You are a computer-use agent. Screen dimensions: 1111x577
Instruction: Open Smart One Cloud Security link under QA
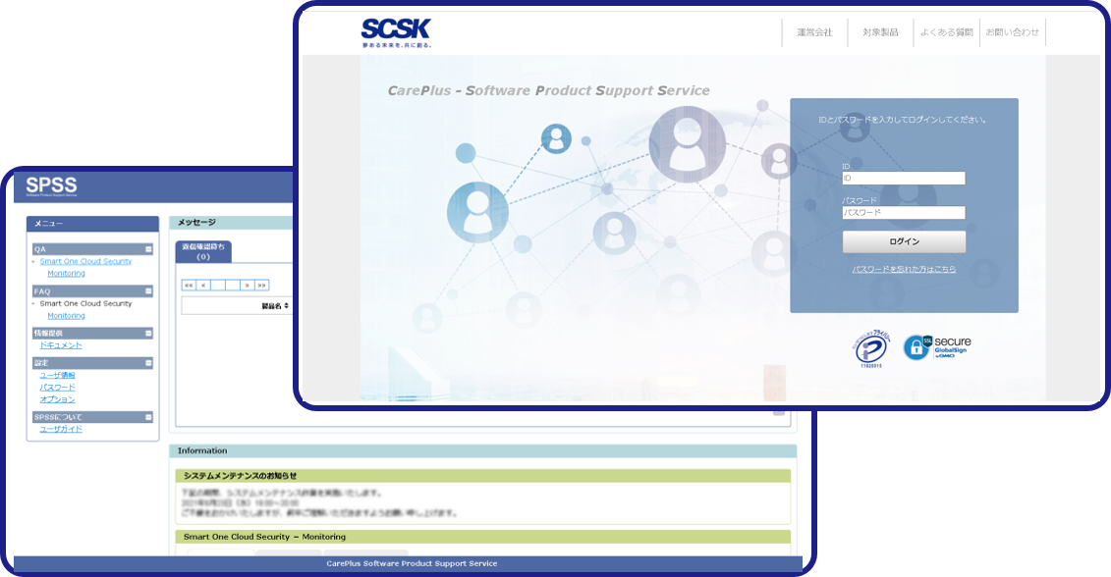85,261
